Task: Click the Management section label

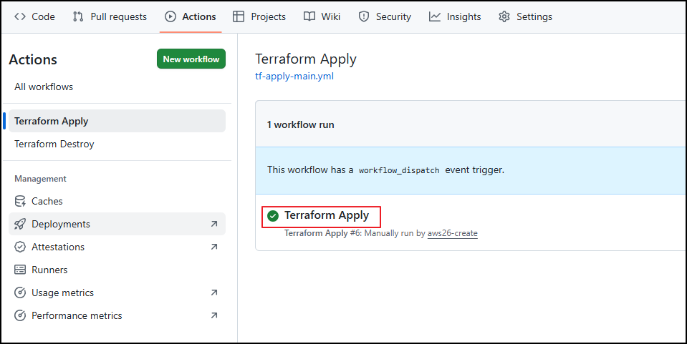Action: pyautogui.click(x=40, y=179)
